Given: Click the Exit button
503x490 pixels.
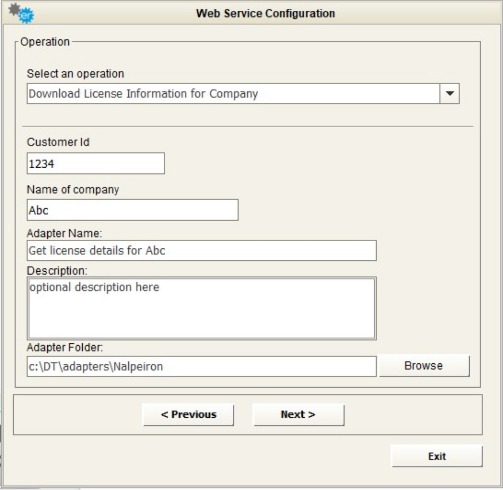Looking at the screenshot, I should click(436, 456).
